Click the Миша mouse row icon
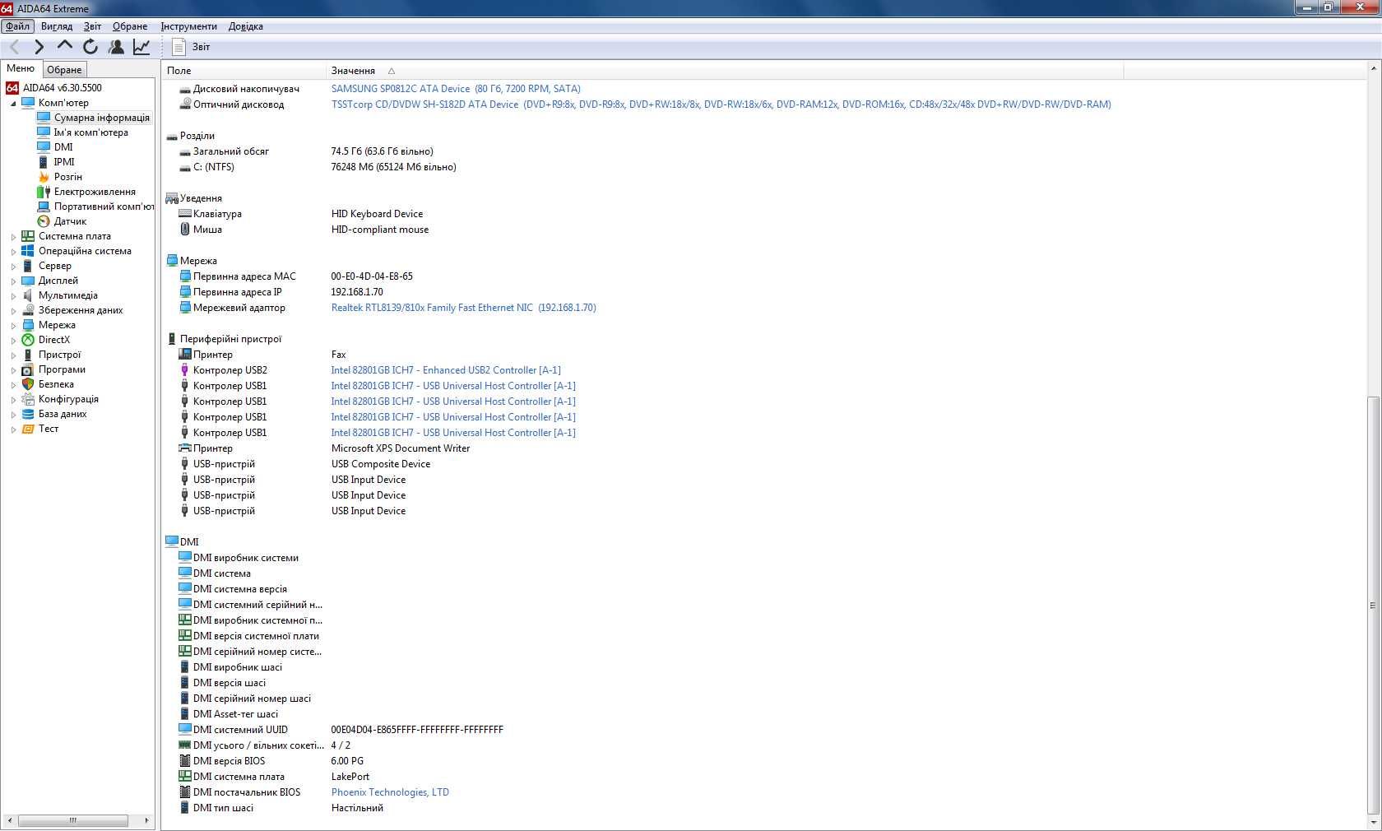Image resolution: width=1382 pixels, height=831 pixels. (x=185, y=230)
